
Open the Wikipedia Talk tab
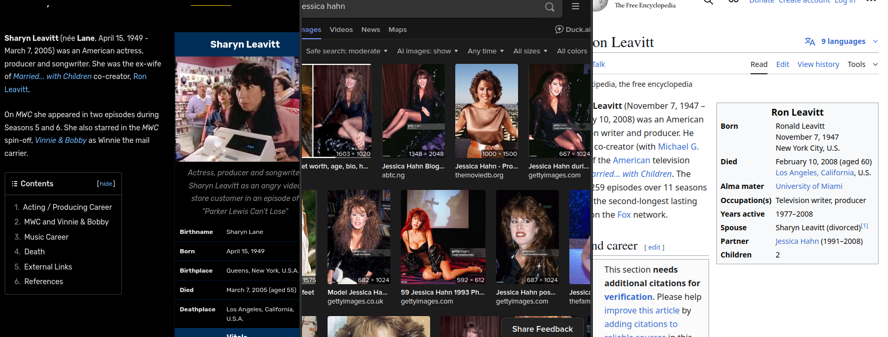point(599,64)
